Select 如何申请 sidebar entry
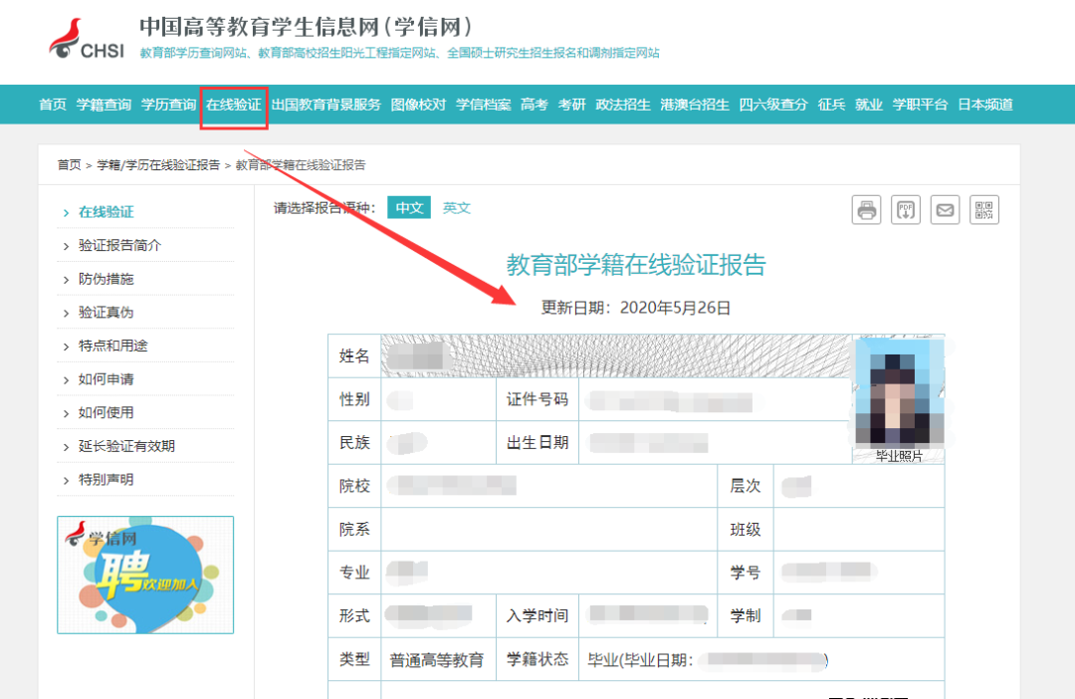This screenshot has width=1075, height=699. point(106,379)
